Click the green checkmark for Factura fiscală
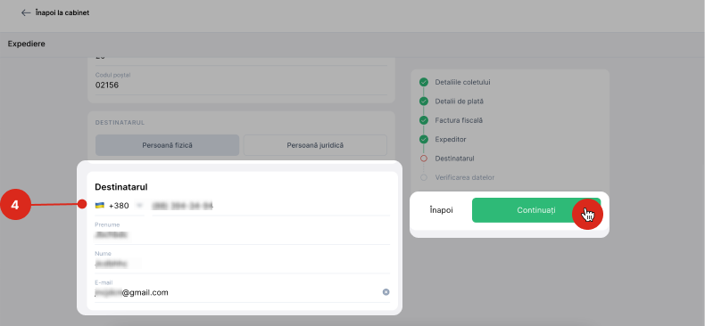Screen dimensions: 705x326 (424, 120)
